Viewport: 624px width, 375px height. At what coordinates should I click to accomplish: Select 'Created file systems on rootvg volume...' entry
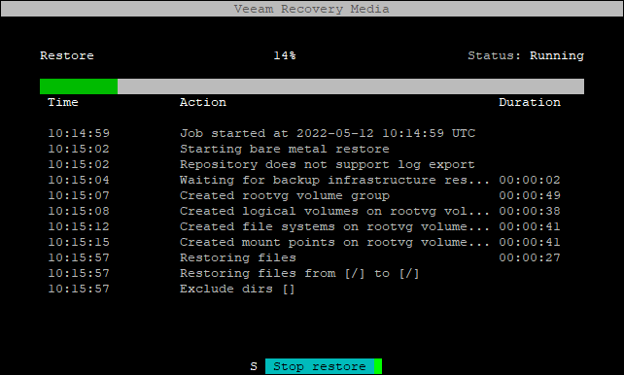304,226
